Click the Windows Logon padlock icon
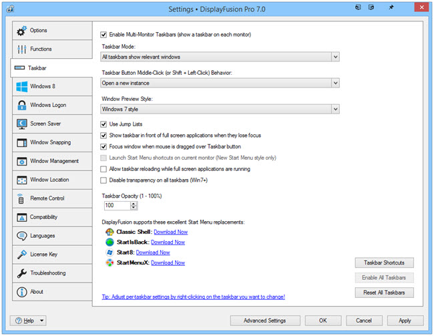 [22, 106]
